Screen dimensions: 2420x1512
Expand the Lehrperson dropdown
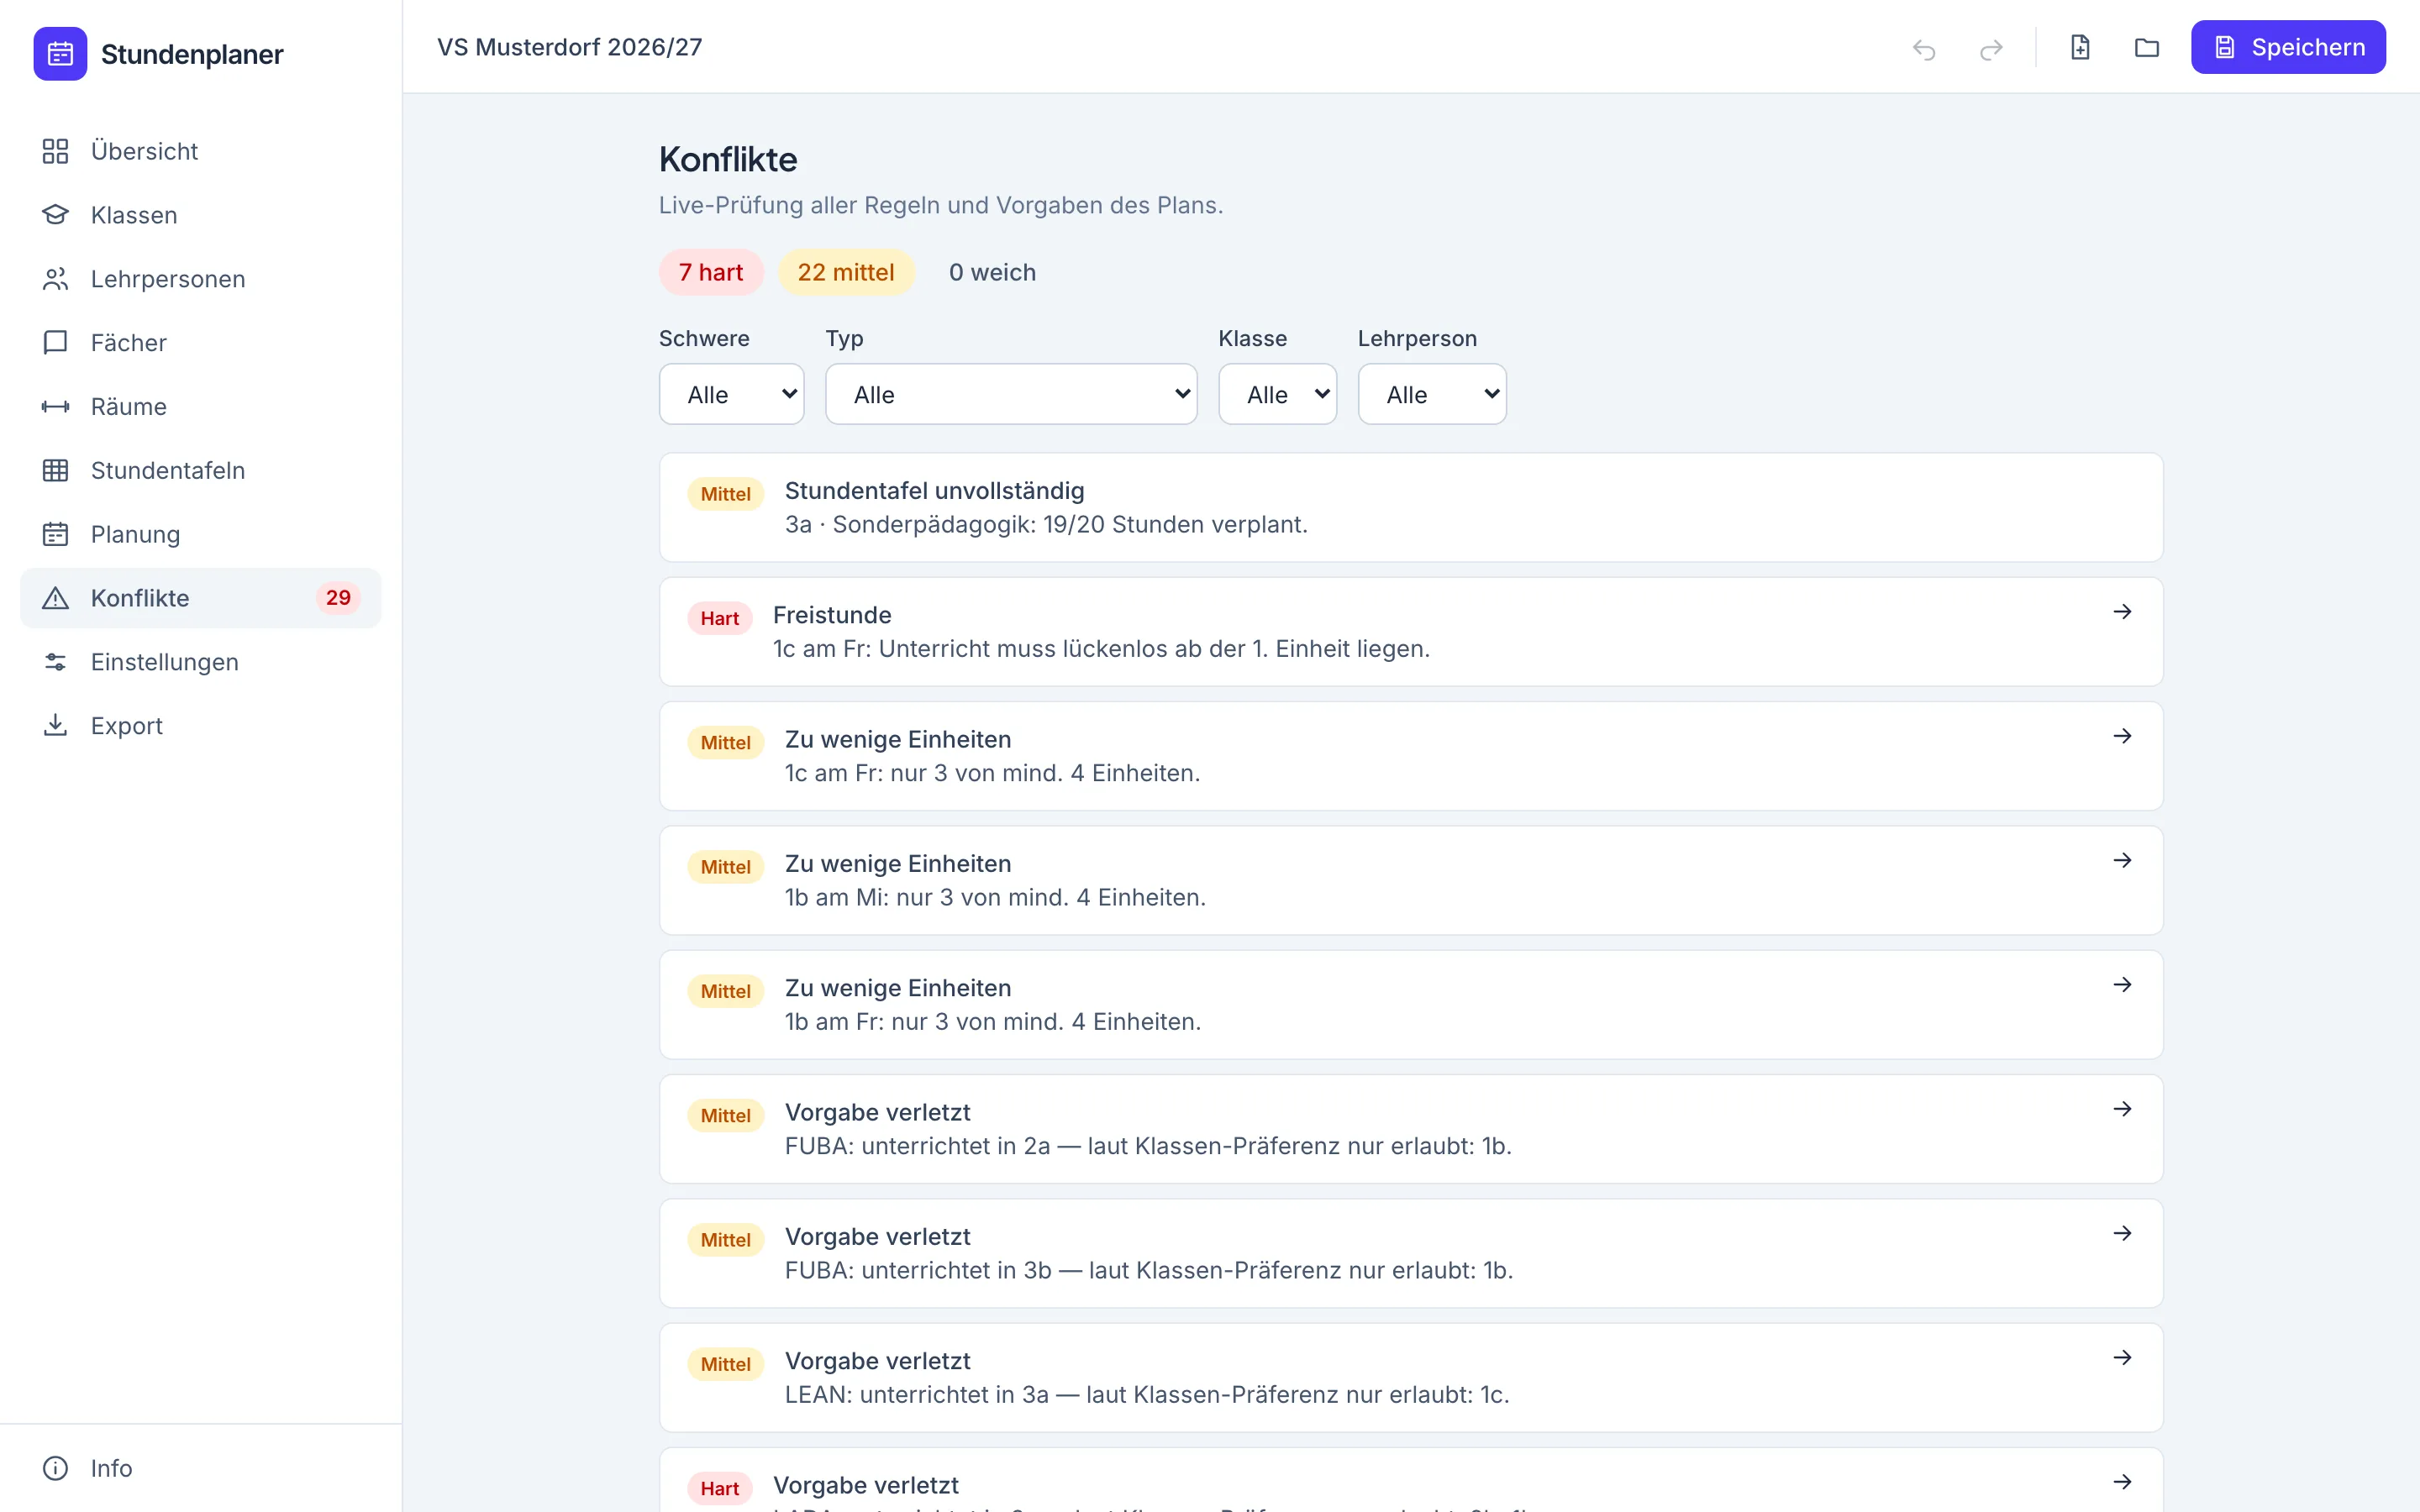point(1432,394)
